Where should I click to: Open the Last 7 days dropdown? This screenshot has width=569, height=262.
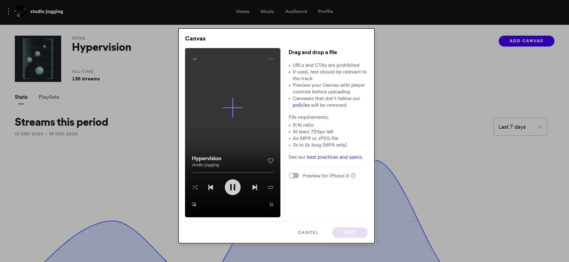click(520, 127)
